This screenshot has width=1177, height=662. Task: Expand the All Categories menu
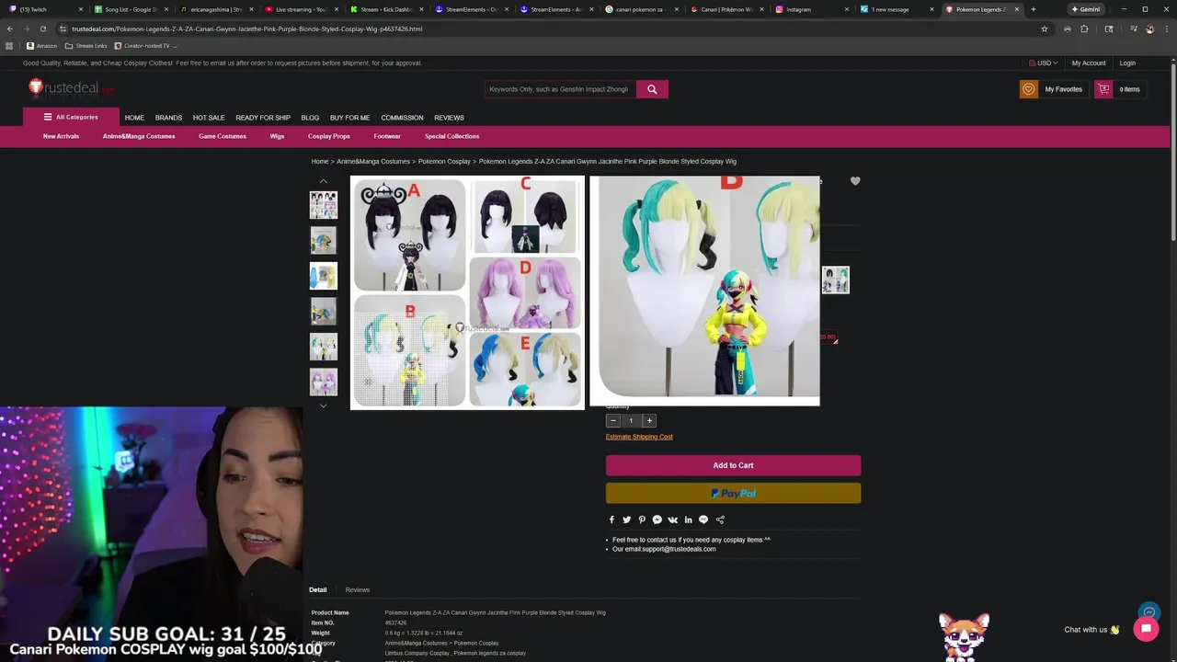[x=71, y=117]
